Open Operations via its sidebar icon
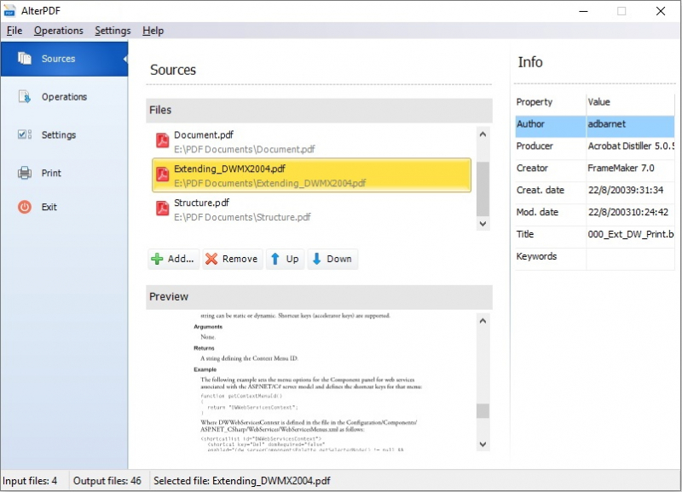This screenshot has height=492, width=682. (x=25, y=97)
